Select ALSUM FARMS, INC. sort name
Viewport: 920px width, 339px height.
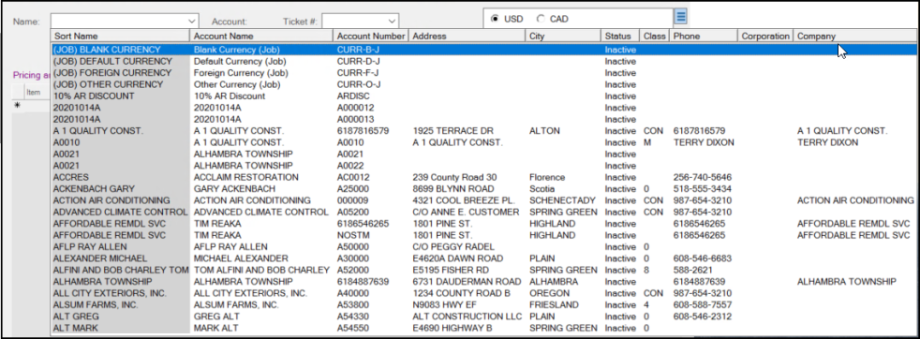click(x=96, y=305)
